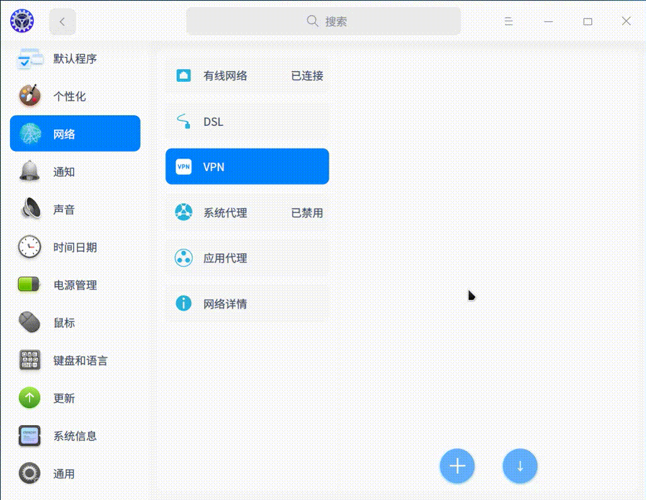
Task: Open the 个性化 settings section
Action: [75, 96]
